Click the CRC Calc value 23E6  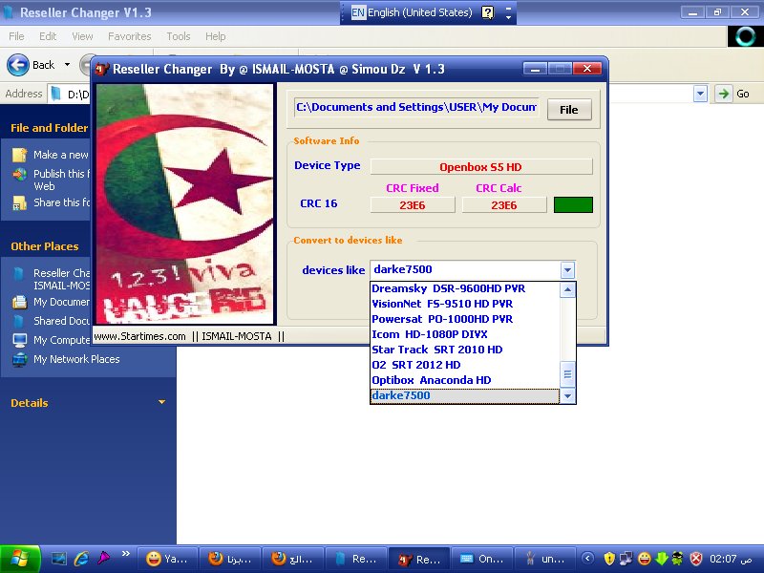click(x=504, y=205)
